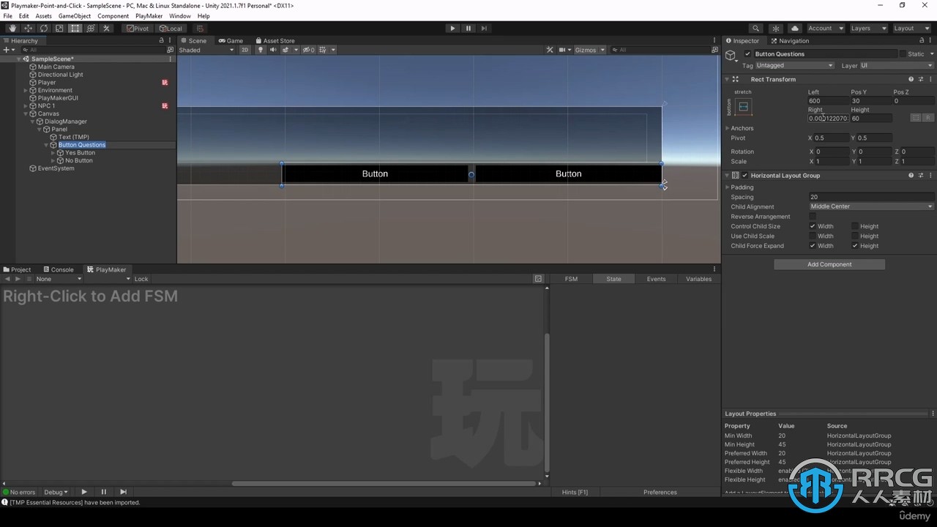937x527 pixels.
Task: Toggle 2D scene view mode
Action: 245,50
